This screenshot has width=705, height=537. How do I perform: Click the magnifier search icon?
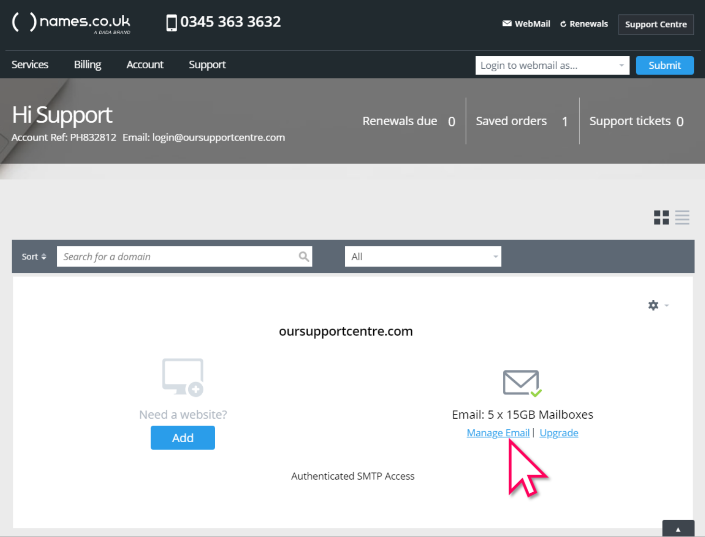tap(304, 256)
